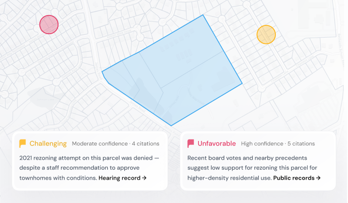Click the yellow Challenging flag icon

[22, 143]
